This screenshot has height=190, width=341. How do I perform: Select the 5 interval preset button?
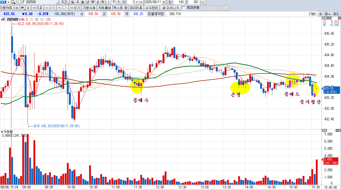click(119, 2)
